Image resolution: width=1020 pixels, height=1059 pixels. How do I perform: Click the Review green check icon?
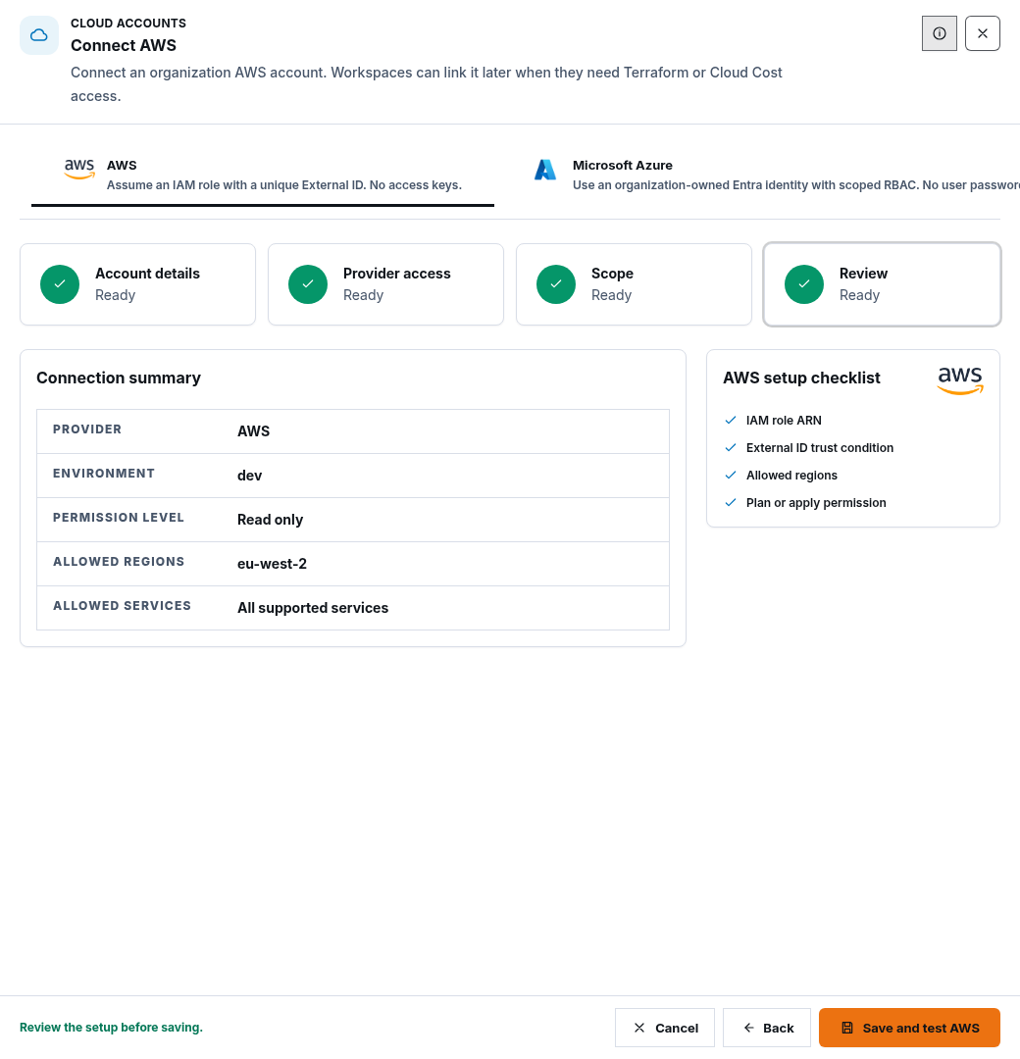point(804,284)
